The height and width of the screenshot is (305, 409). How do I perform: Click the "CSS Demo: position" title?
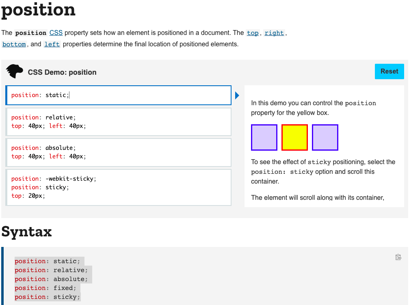click(x=62, y=72)
